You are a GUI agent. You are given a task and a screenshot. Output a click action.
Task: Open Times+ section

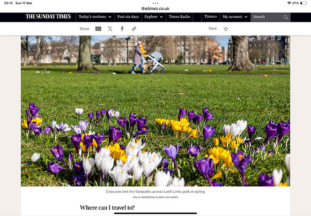click(x=211, y=17)
